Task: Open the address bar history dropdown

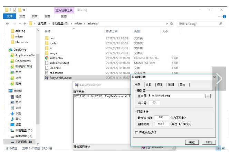Action: tap(167, 24)
